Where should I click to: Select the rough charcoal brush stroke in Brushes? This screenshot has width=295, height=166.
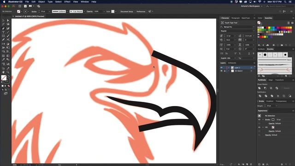(x=275, y=65)
